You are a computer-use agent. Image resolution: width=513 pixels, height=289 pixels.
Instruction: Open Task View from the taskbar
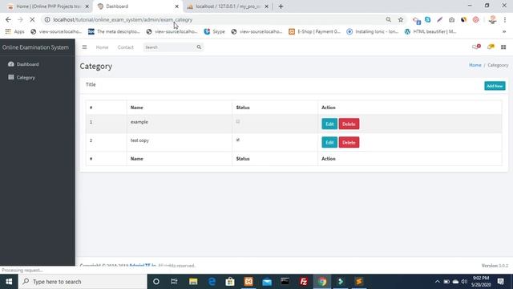[x=174, y=282]
